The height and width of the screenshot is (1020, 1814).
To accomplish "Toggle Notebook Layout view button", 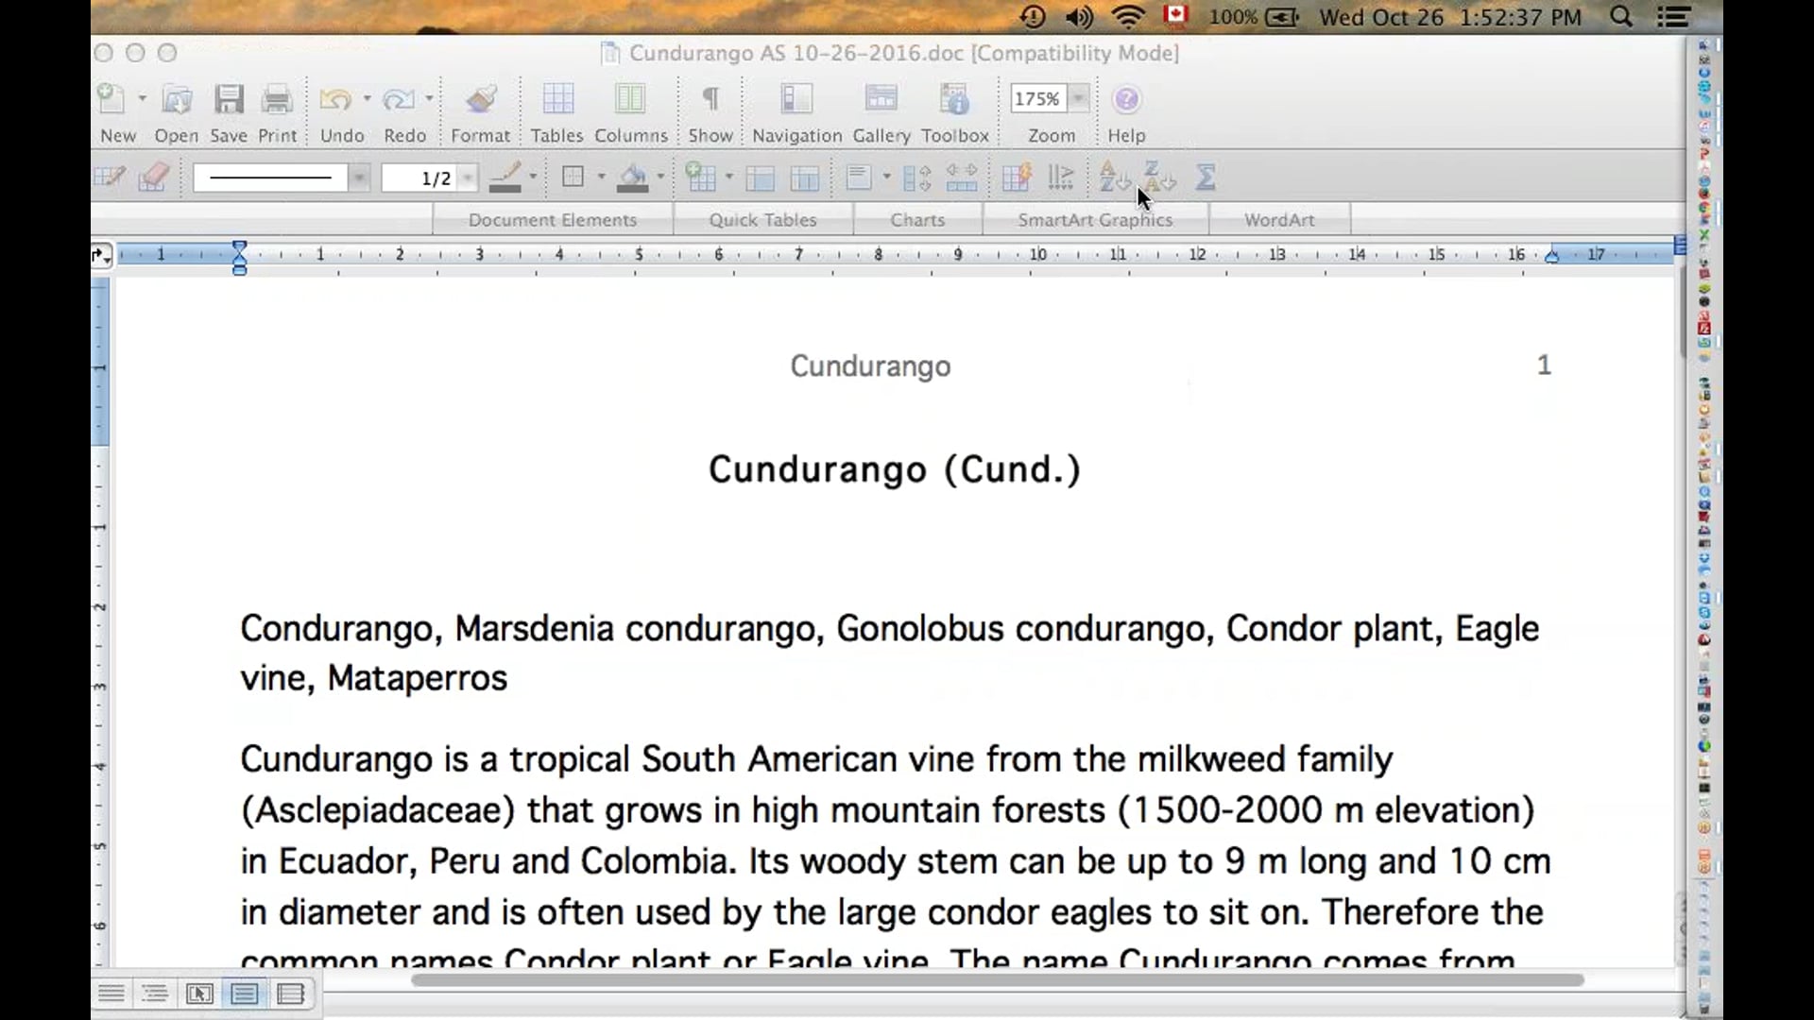I will 290,994.
